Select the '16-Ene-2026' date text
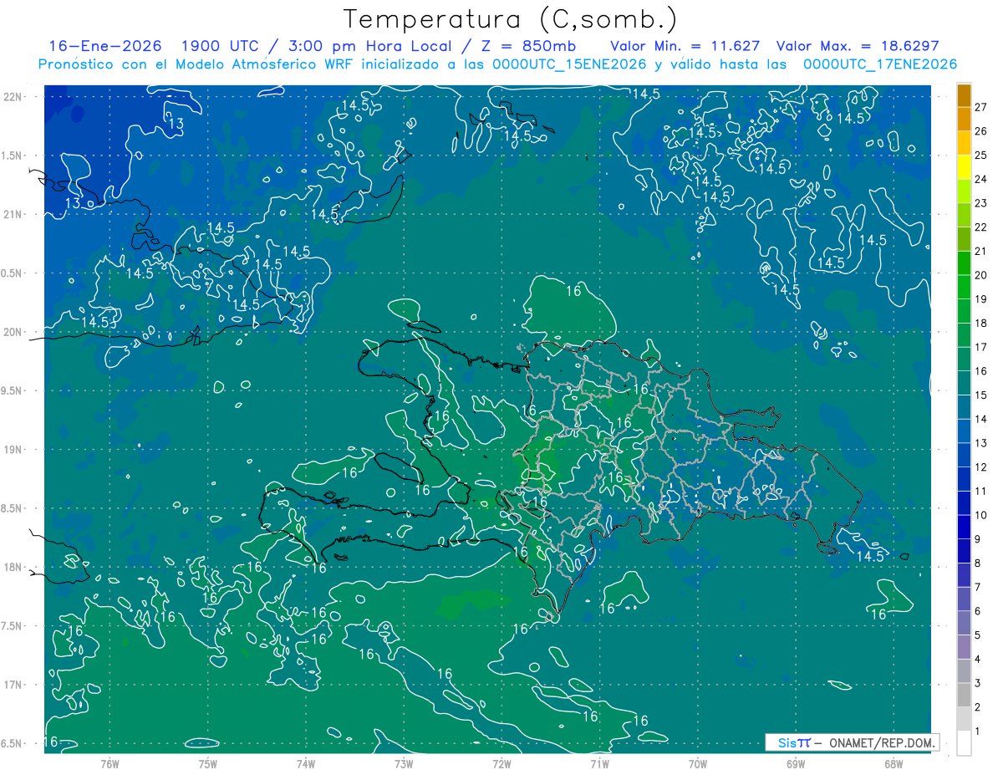1003x775 pixels. tap(104, 46)
